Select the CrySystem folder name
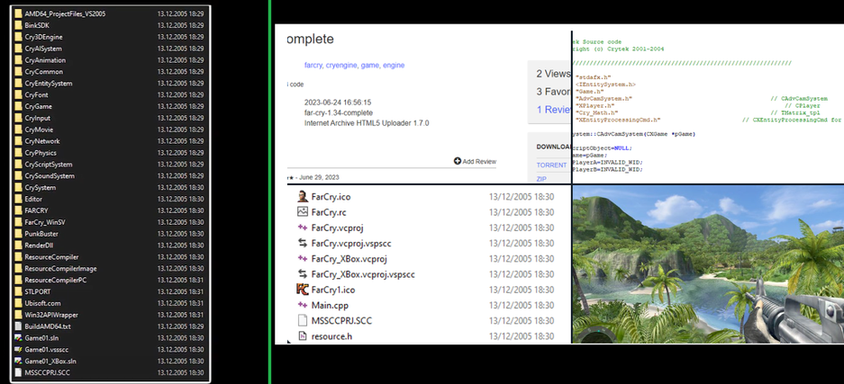Viewport: 844px width, 384px height. pyautogui.click(x=40, y=187)
